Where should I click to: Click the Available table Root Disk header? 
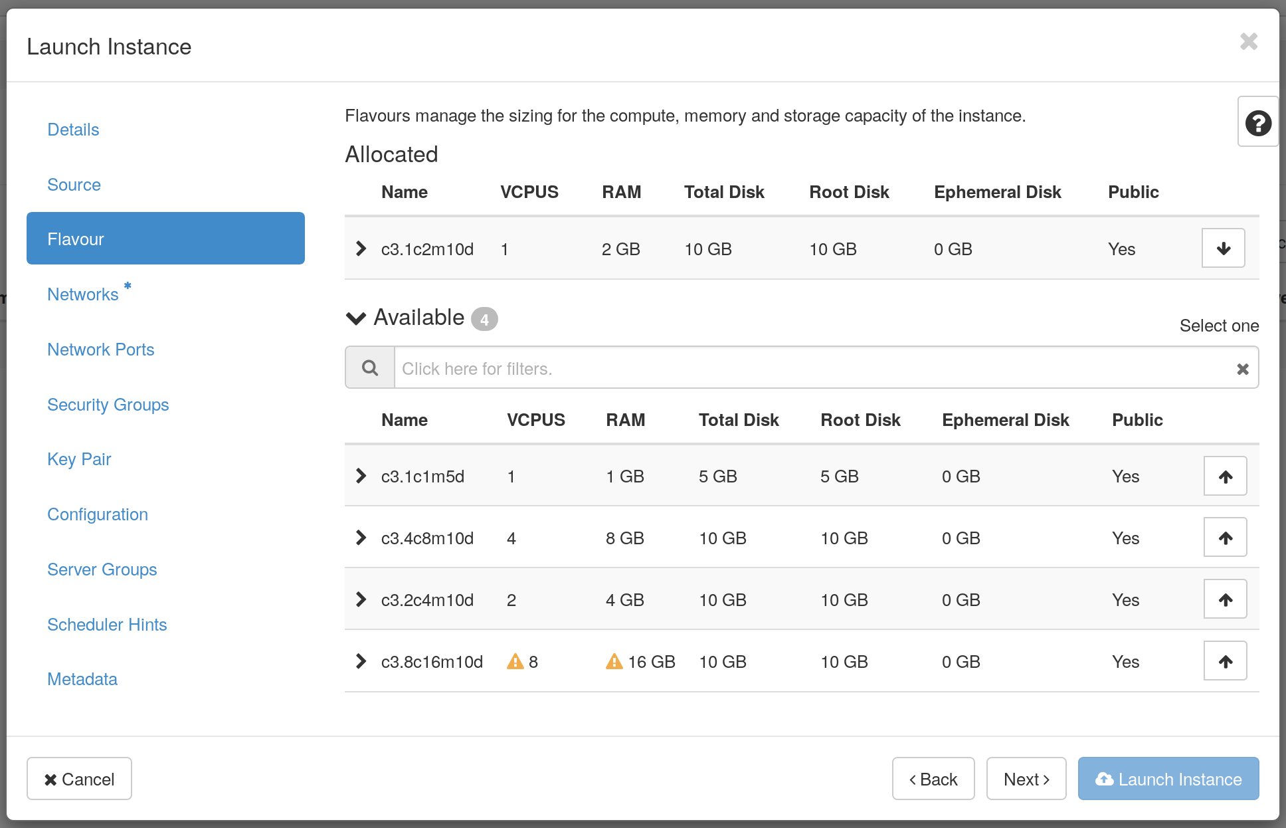coord(860,420)
